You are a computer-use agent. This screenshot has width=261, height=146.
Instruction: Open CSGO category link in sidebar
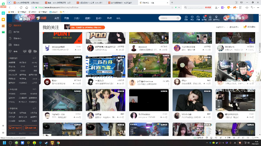[23, 70]
